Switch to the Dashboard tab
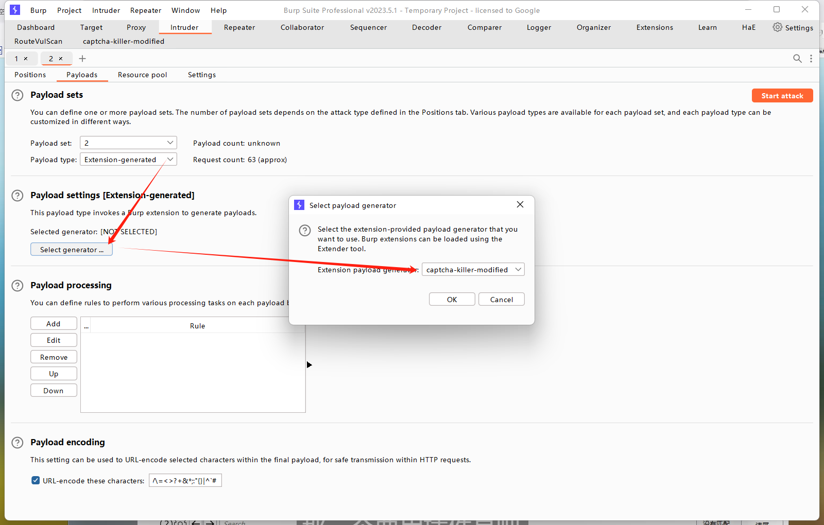The width and height of the screenshot is (824, 525). [x=36, y=27]
